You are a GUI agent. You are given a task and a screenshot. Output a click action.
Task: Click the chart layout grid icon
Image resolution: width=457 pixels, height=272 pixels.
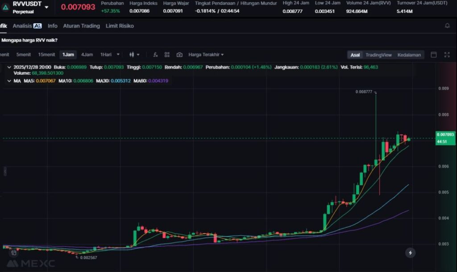tap(167, 54)
